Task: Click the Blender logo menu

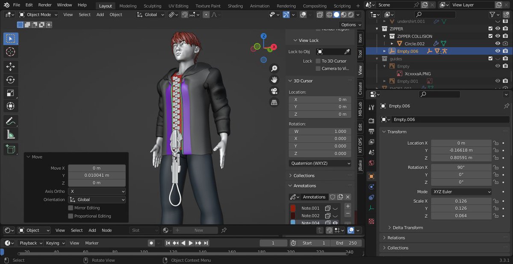Action: [x=6, y=5]
